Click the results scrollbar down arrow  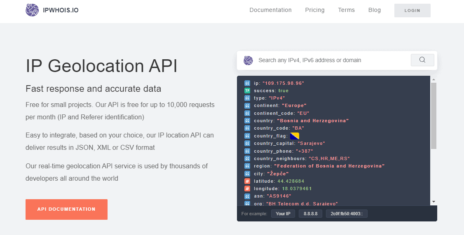(x=434, y=202)
